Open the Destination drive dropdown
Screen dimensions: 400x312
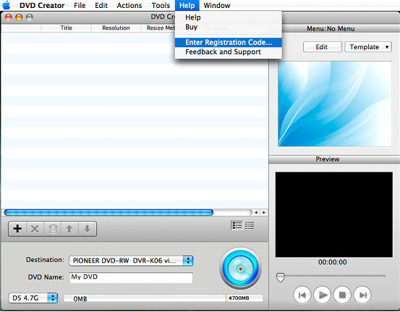[x=131, y=261]
